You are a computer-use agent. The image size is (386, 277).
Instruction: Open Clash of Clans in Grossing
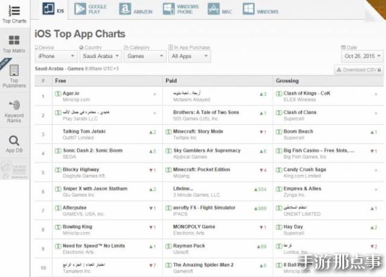tap(300, 112)
